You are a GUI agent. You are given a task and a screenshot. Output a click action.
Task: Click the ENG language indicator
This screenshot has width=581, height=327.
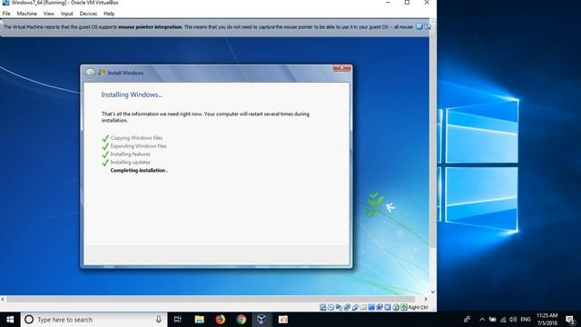[x=526, y=319]
